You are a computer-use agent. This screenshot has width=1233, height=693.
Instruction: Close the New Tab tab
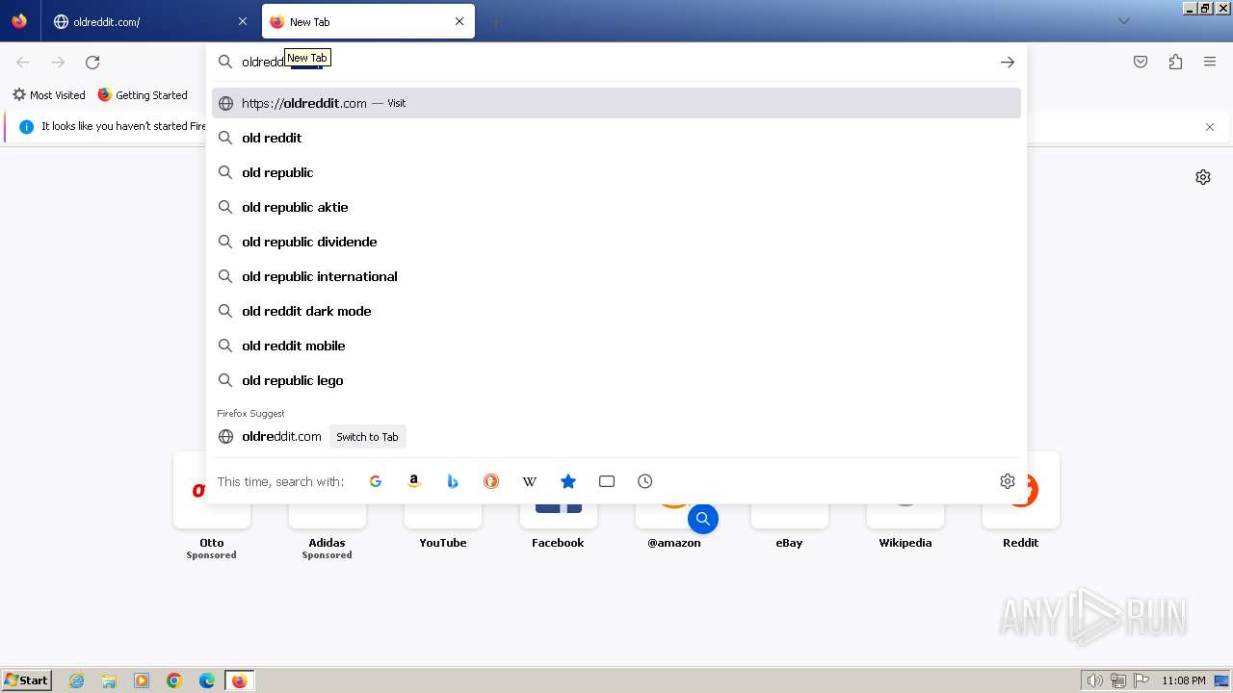pos(459,21)
